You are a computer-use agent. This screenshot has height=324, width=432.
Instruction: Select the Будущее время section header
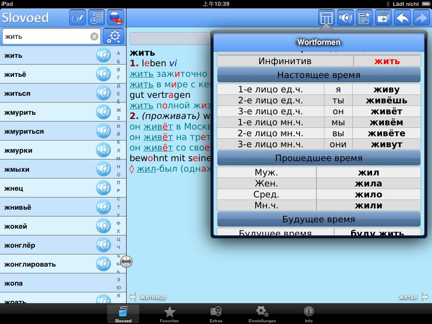coord(319,219)
